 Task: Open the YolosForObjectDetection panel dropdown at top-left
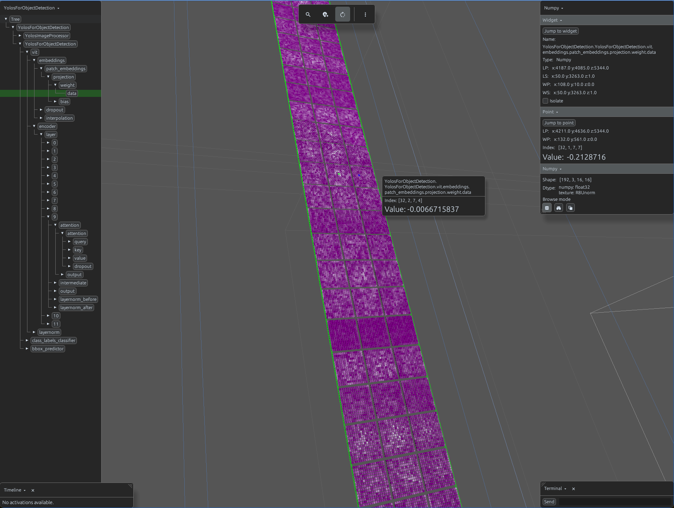click(x=32, y=8)
